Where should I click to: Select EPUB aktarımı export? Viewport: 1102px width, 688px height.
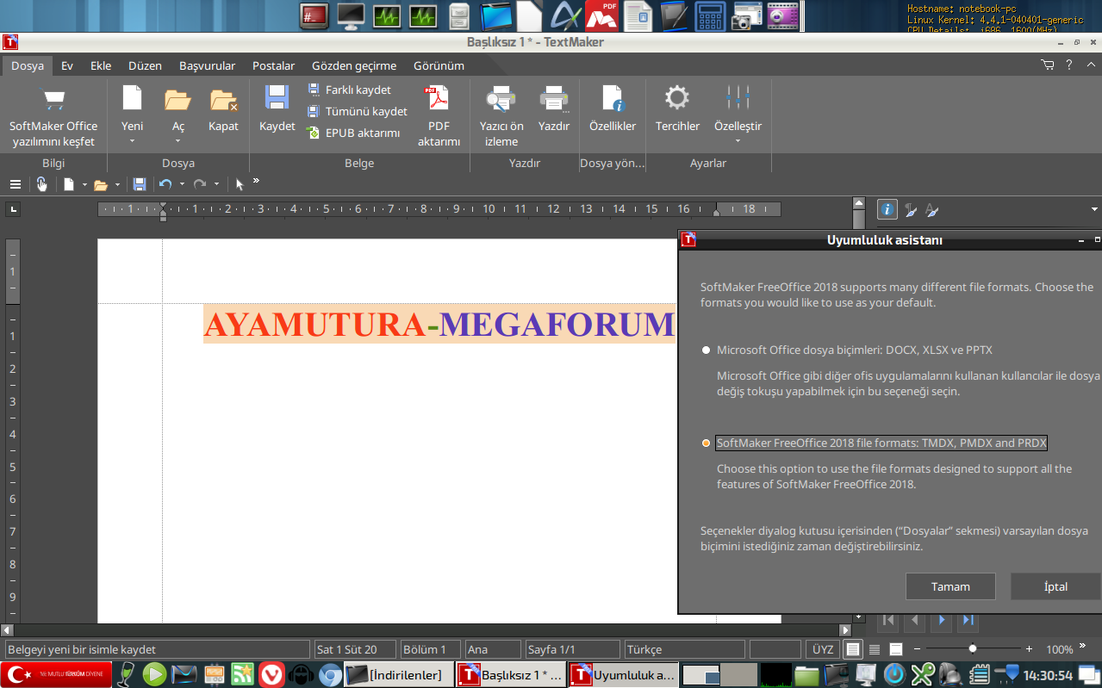point(353,133)
